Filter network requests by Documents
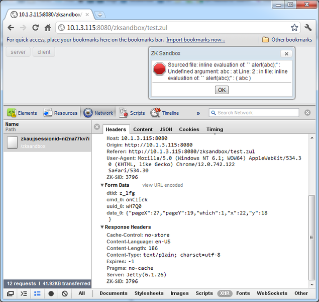The width and height of the screenshot is (319, 302). 114,293
